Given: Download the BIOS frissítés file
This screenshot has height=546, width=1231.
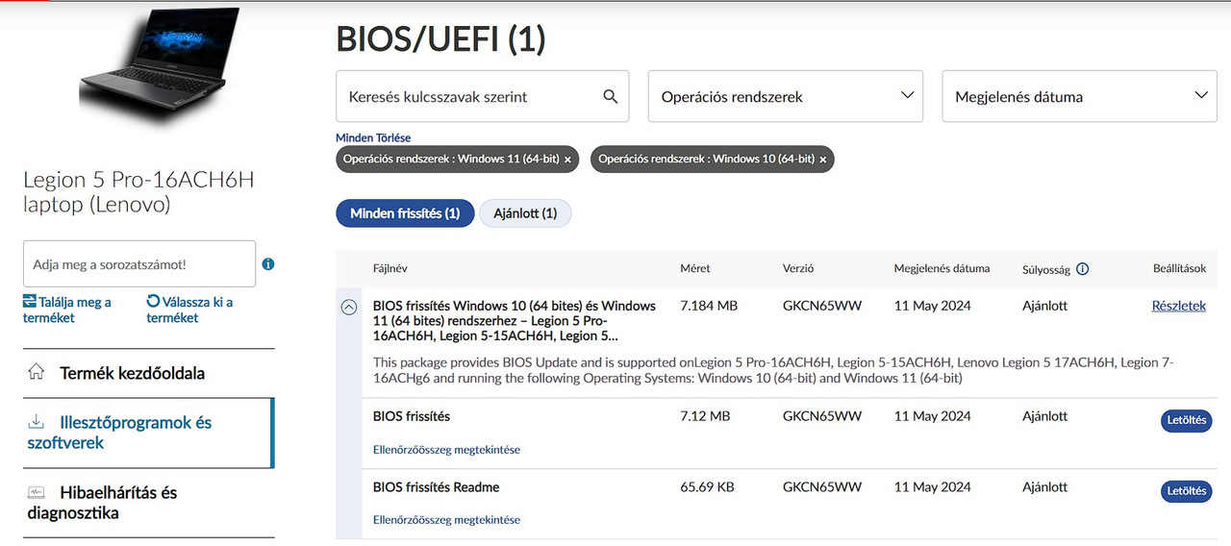Looking at the screenshot, I should tap(1186, 420).
